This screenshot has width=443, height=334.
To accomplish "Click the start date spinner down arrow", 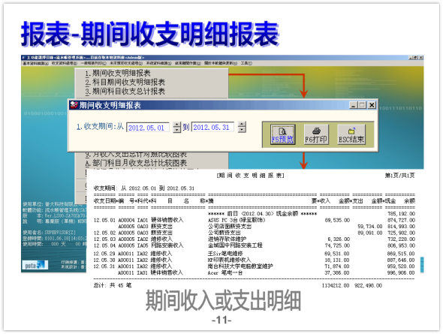I will click(x=177, y=130).
